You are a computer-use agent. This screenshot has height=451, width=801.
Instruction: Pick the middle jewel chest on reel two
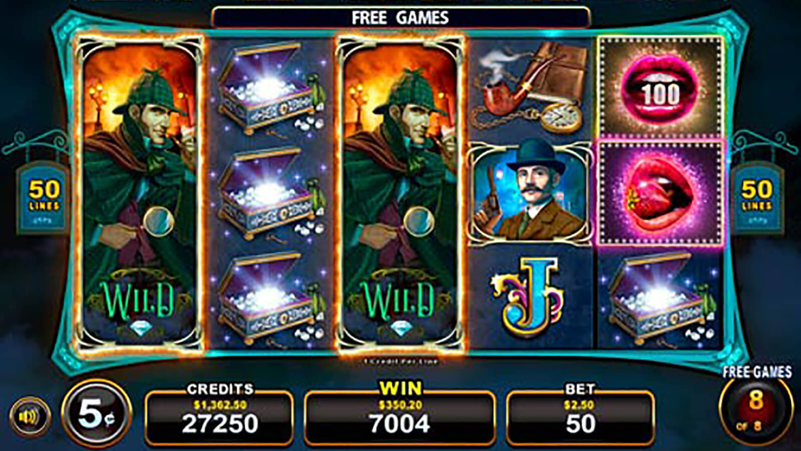tap(270, 194)
